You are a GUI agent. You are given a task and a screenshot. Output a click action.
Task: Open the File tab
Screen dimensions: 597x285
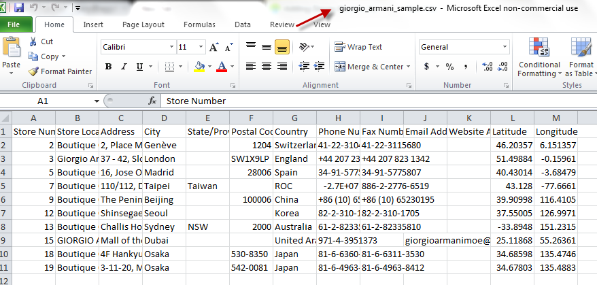pyautogui.click(x=14, y=24)
